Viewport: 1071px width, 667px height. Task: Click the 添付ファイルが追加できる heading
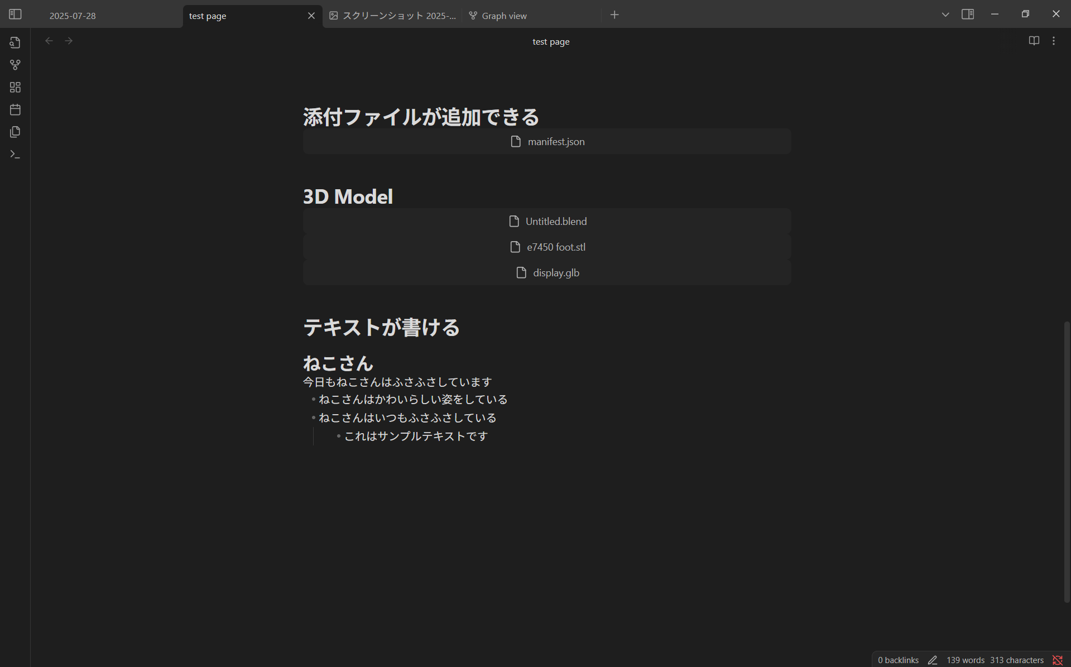(x=421, y=117)
